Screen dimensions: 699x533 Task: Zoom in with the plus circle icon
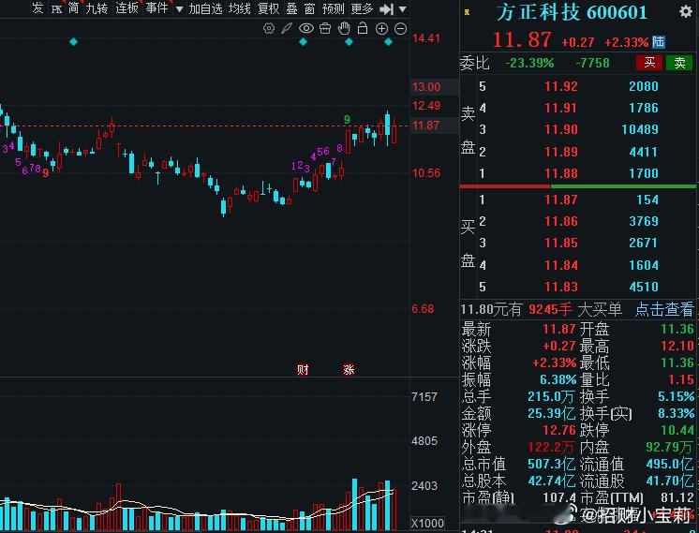[381, 28]
